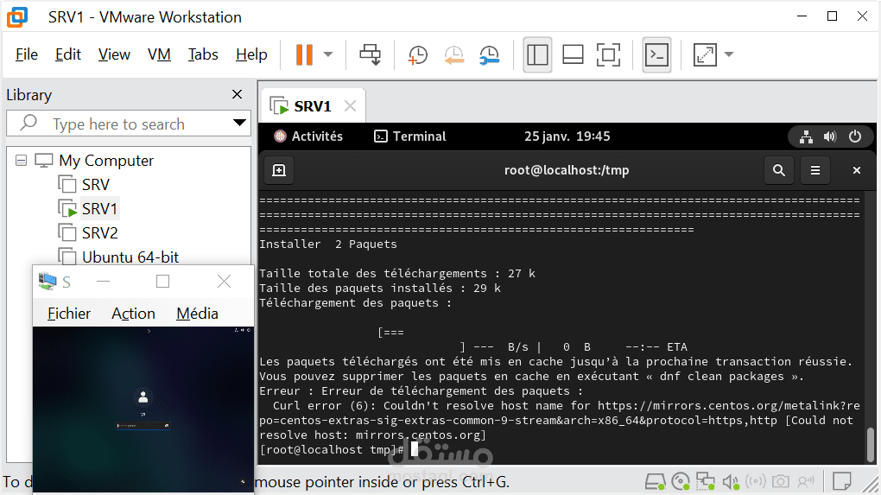Close the Library panel

point(238,94)
